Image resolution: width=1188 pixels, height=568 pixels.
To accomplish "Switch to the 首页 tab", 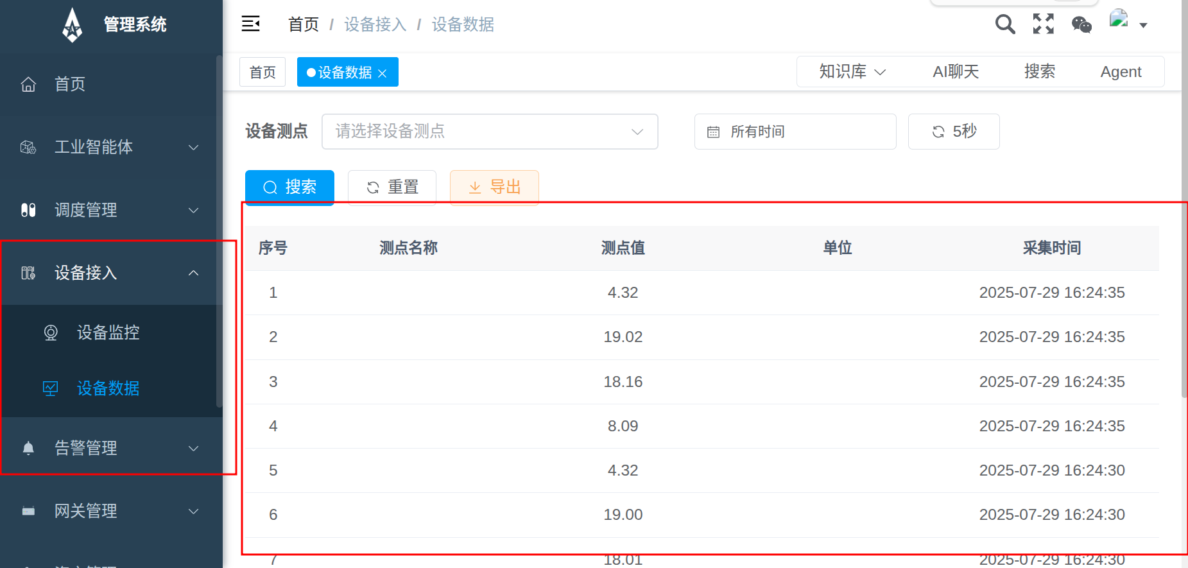I will pyautogui.click(x=263, y=72).
